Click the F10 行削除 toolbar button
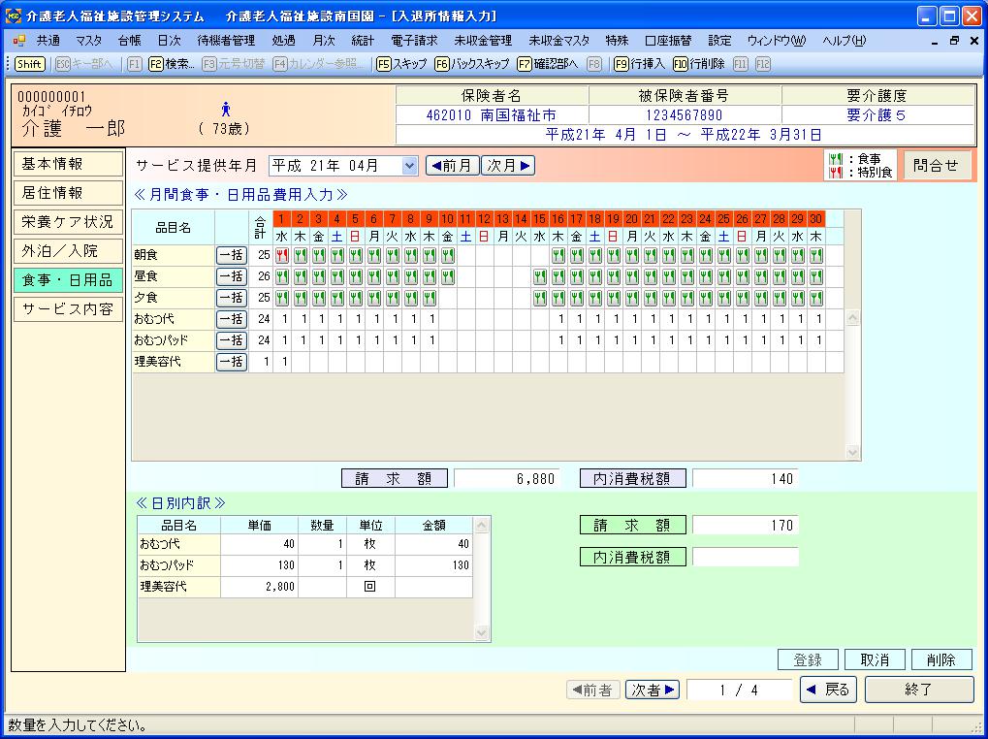Viewport: 988px width, 739px height. click(698, 63)
